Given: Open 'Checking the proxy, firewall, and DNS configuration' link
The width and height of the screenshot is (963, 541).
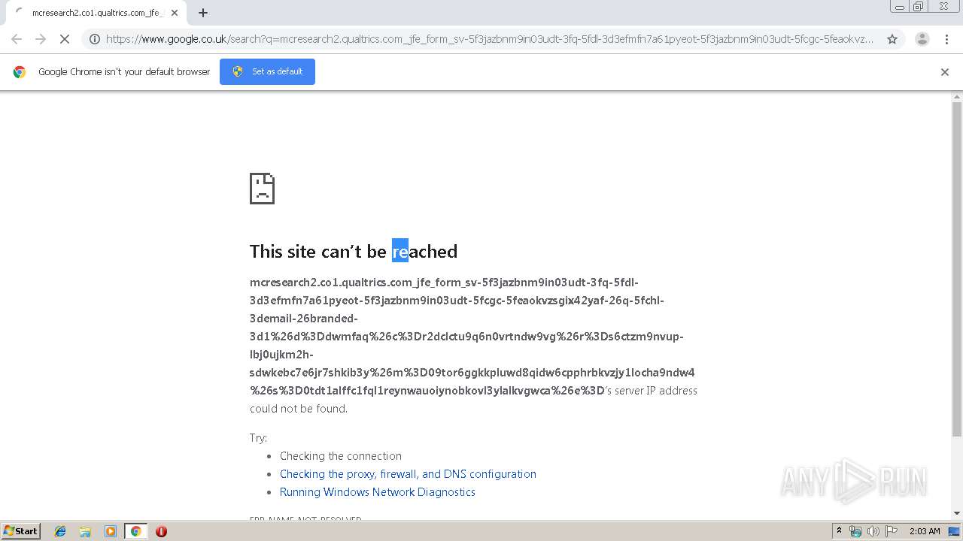Looking at the screenshot, I should pos(408,474).
